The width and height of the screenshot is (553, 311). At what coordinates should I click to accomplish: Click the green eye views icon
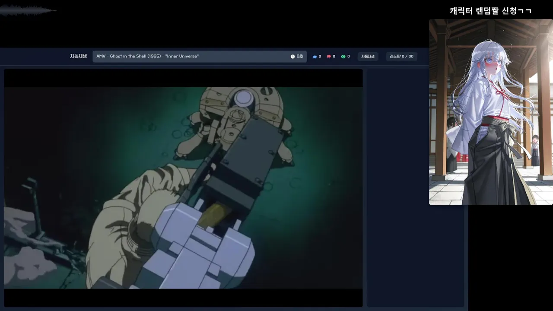click(343, 57)
